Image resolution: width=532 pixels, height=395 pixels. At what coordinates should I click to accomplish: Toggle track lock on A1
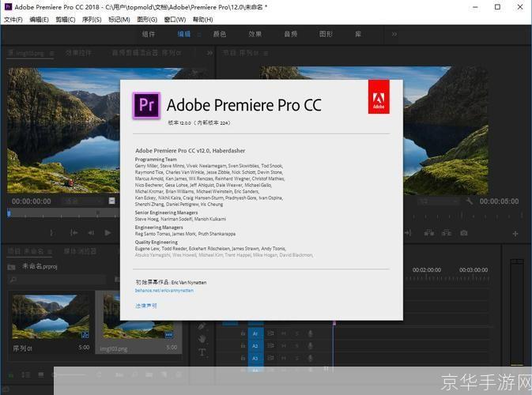click(243, 333)
